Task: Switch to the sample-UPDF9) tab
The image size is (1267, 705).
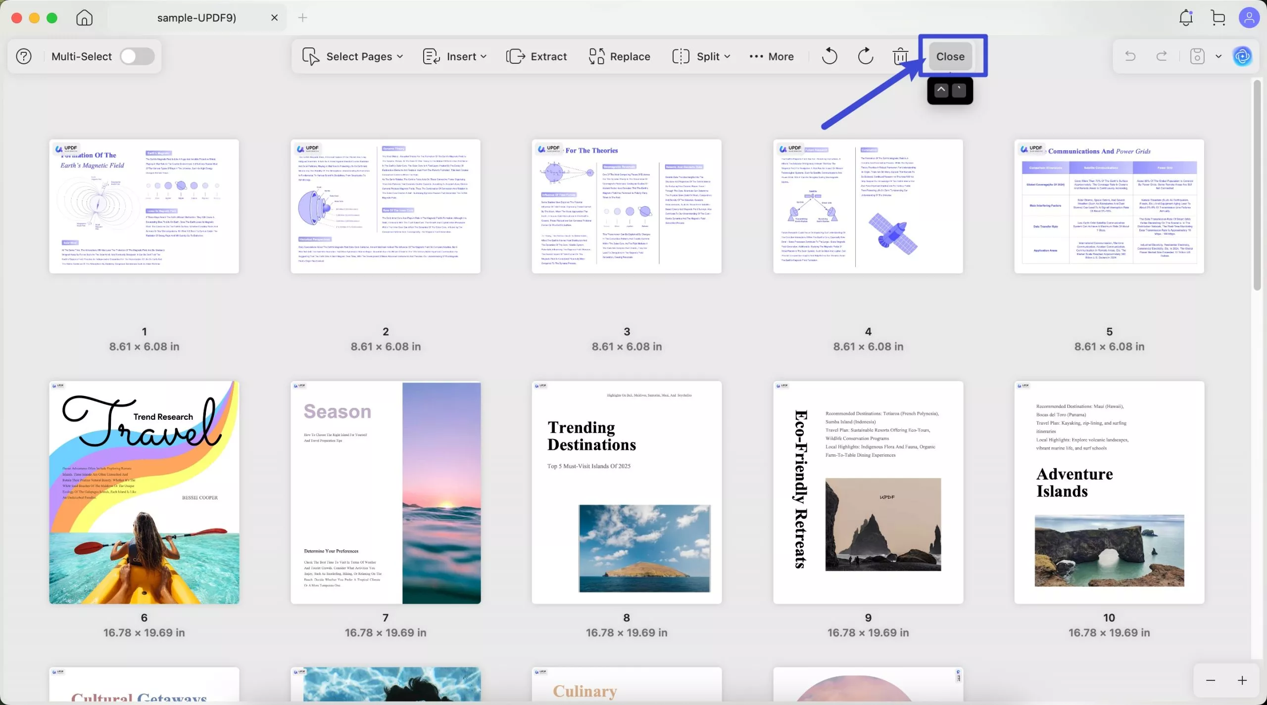Action: coord(196,18)
